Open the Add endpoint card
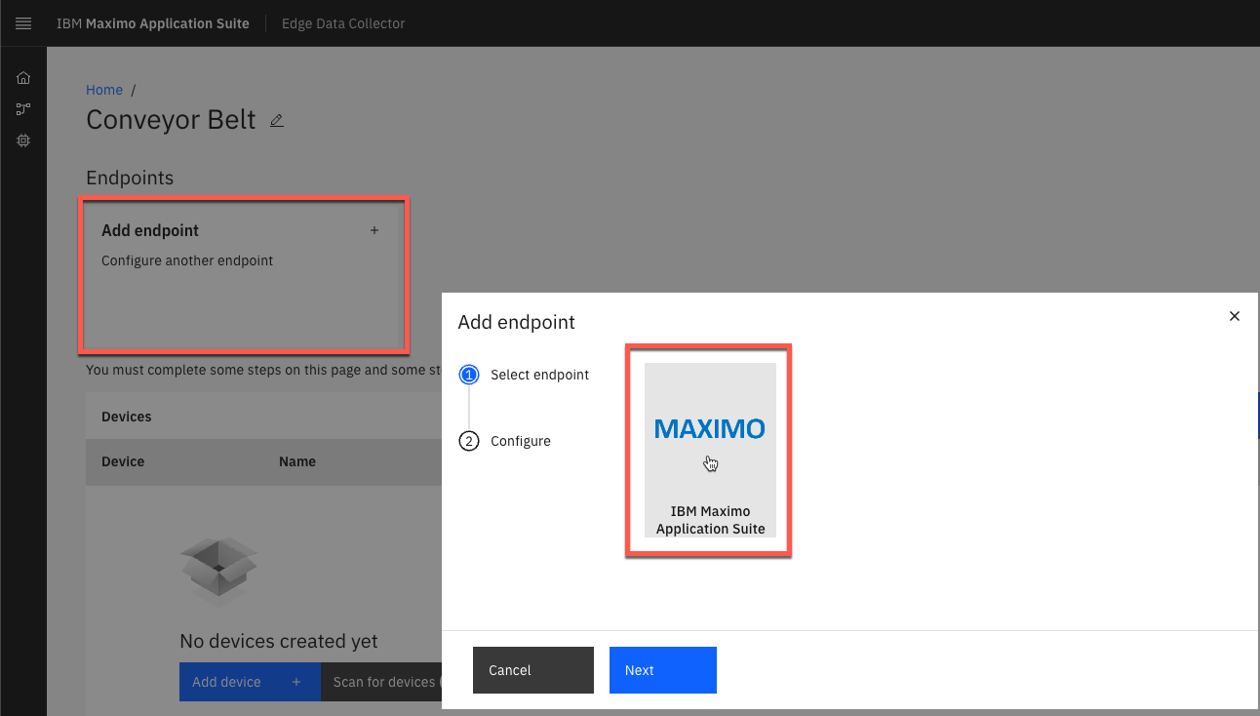 (243, 275)
